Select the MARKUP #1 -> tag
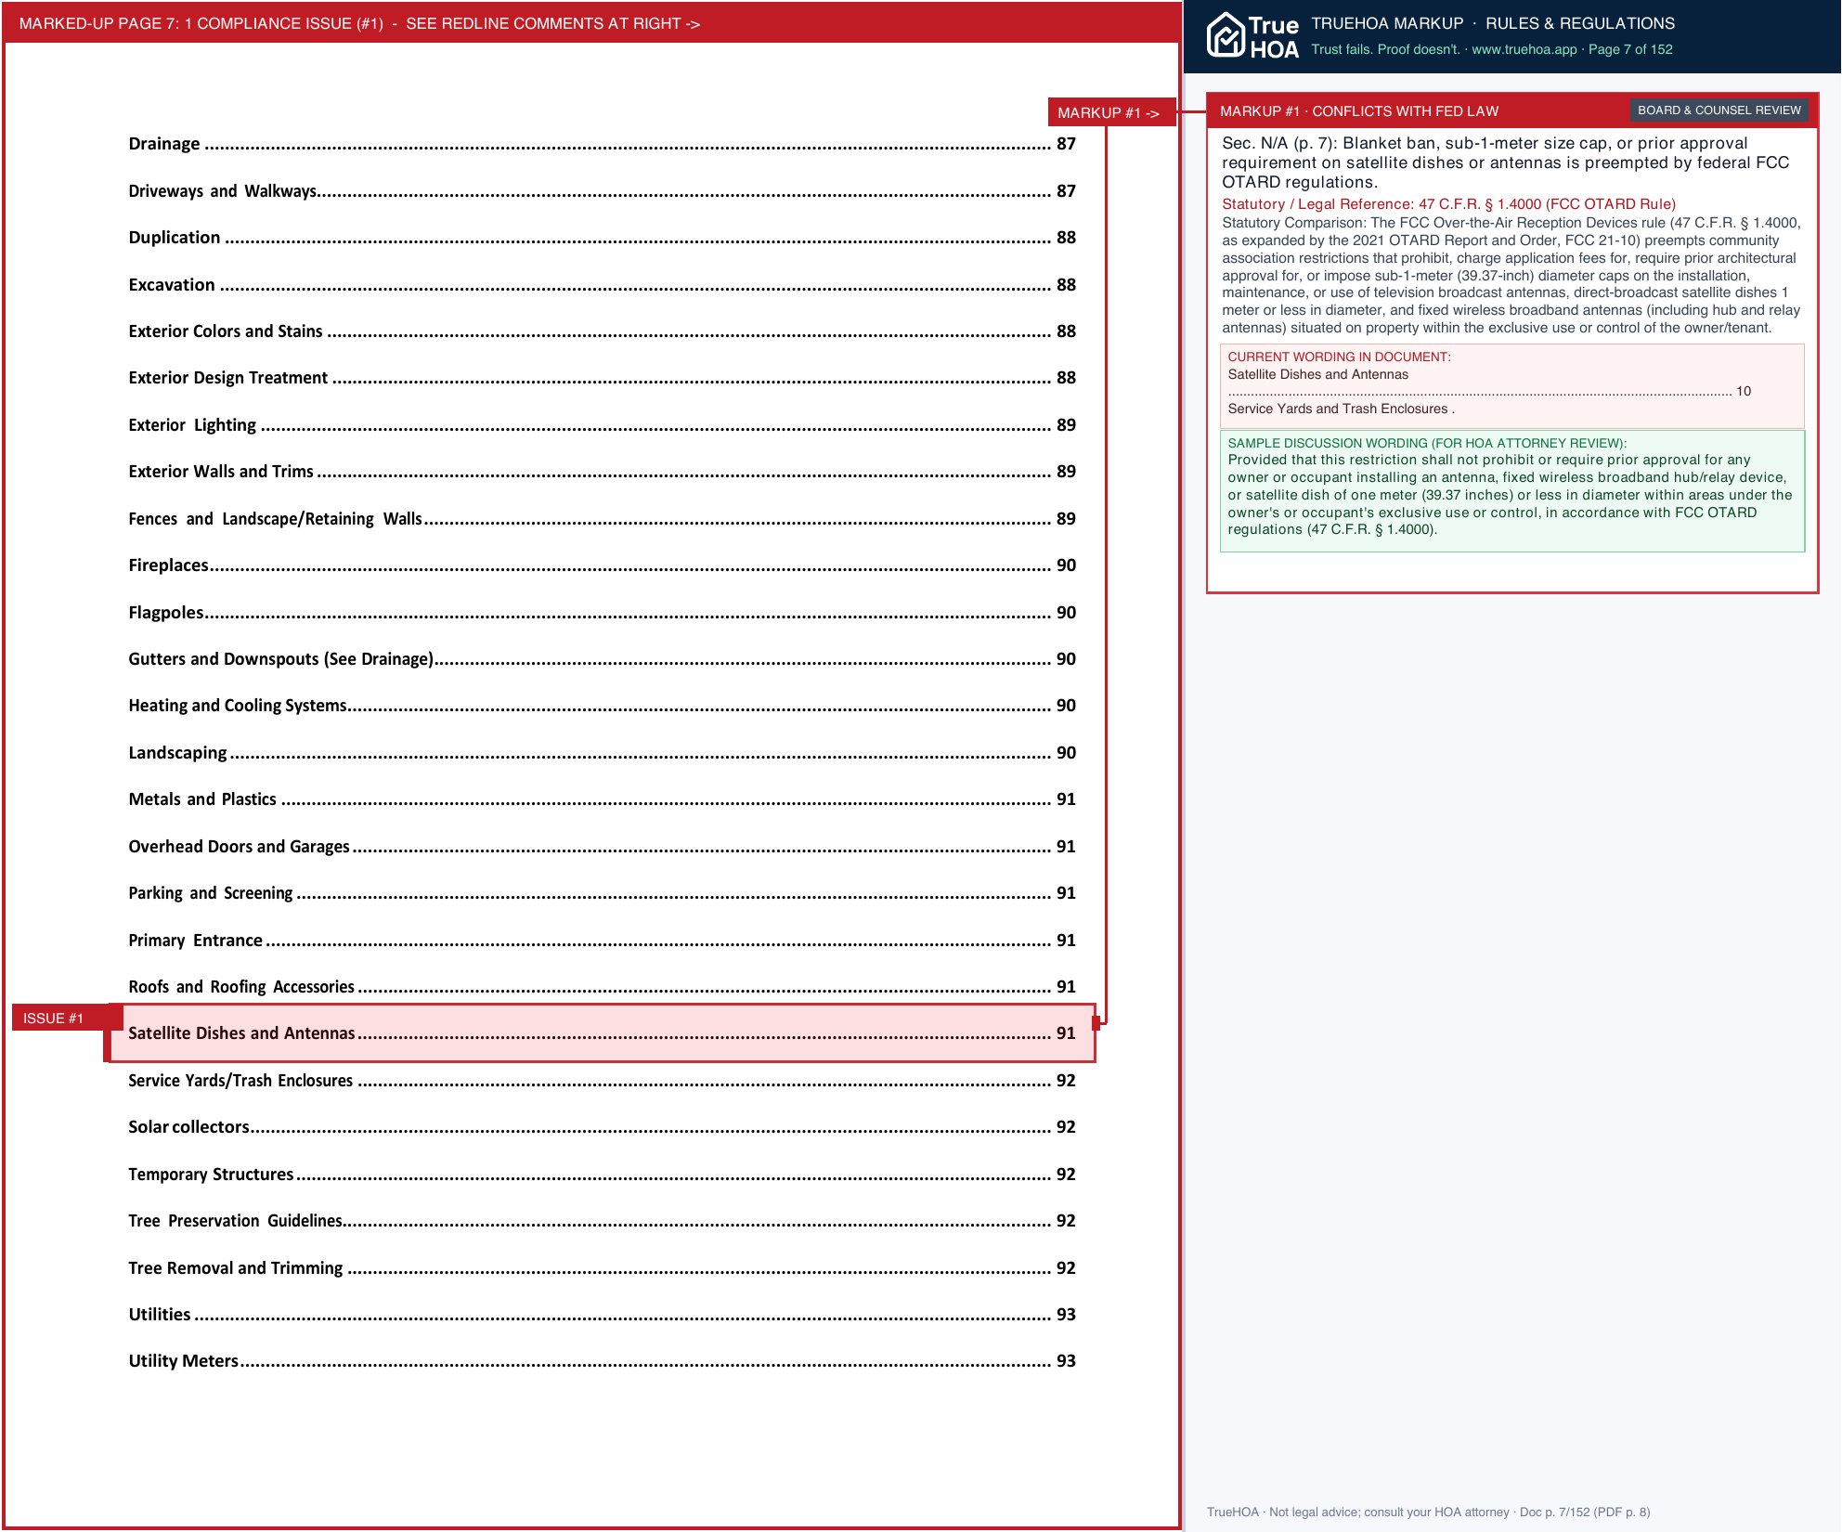1842x1532 pixels. click(x=1111, y=112)
